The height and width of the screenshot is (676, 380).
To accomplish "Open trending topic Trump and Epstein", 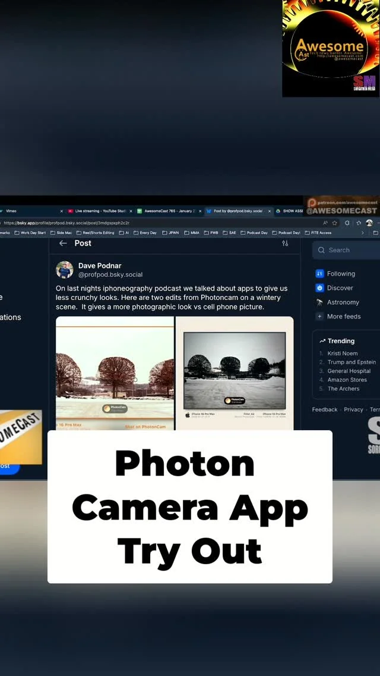I will click(351, 362).
